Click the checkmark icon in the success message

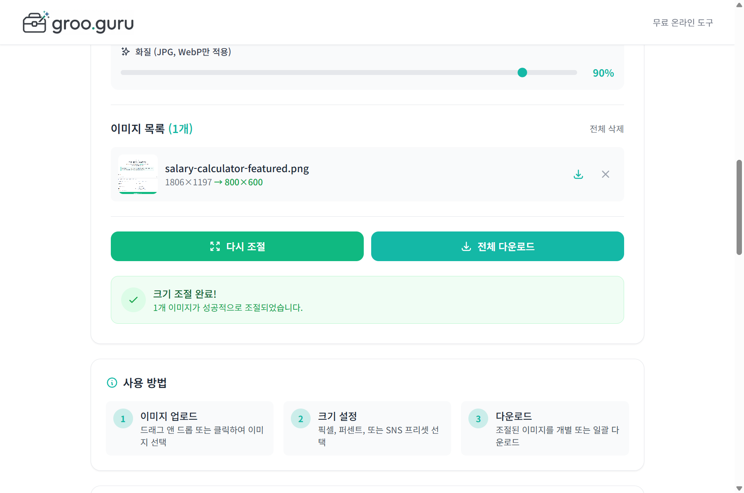tap(133, 300)
